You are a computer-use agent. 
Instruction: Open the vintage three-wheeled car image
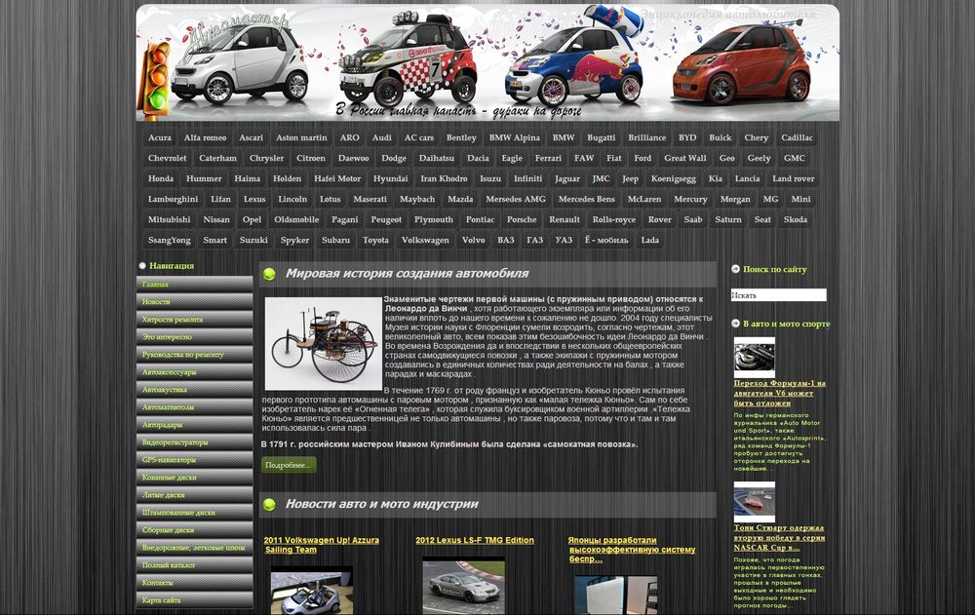tap(324, 344)
